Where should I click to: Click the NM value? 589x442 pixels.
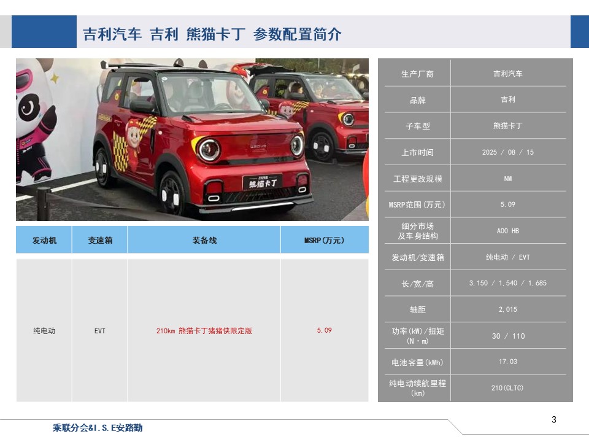[x=508, y=179]
